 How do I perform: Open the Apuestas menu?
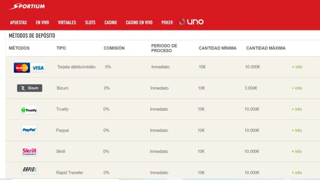[18, 22]
